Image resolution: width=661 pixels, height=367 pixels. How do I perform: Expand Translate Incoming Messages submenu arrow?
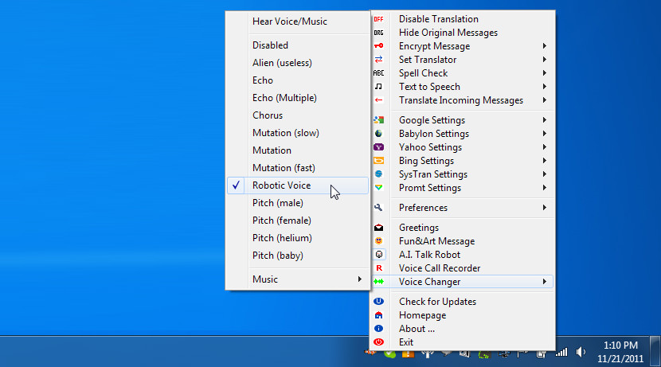click(545, 100)
